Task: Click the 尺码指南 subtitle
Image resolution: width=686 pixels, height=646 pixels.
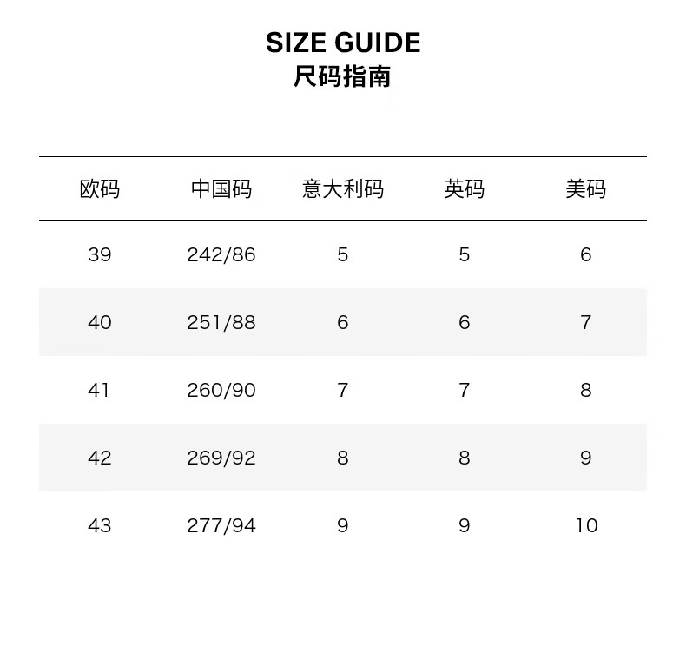Action: point(343,76)
